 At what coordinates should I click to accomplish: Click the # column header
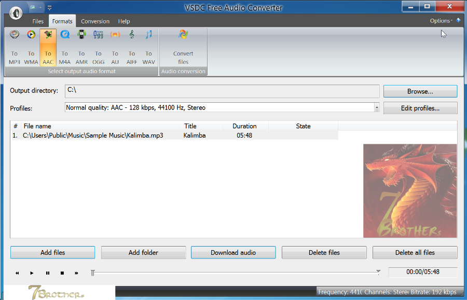point(16,126)
